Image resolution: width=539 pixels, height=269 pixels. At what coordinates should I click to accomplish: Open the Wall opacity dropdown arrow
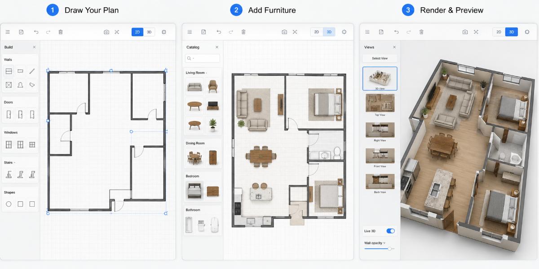point(384,243)
